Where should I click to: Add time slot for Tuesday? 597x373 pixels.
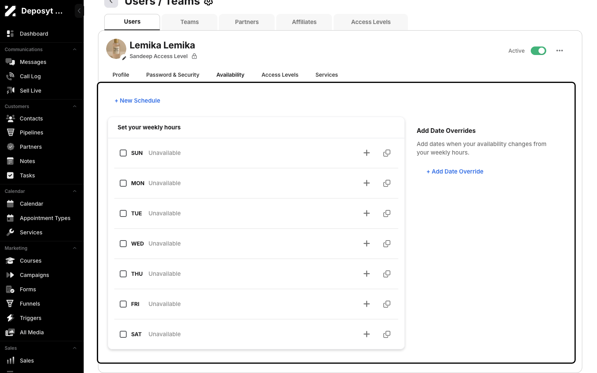(366, 213)
